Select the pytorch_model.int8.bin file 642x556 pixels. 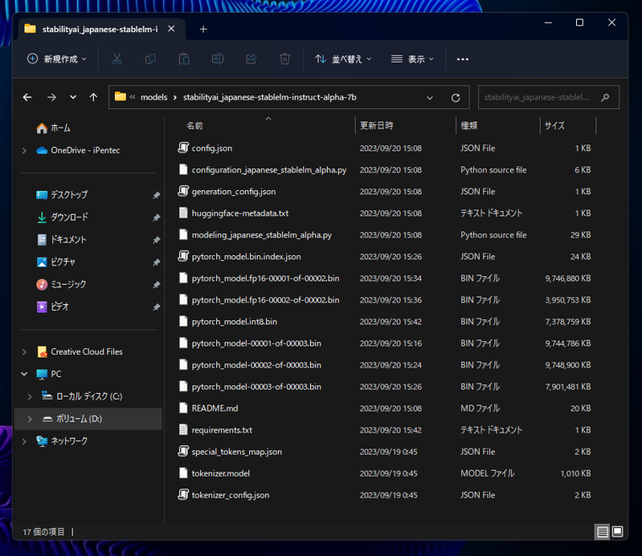pos(234,321)
